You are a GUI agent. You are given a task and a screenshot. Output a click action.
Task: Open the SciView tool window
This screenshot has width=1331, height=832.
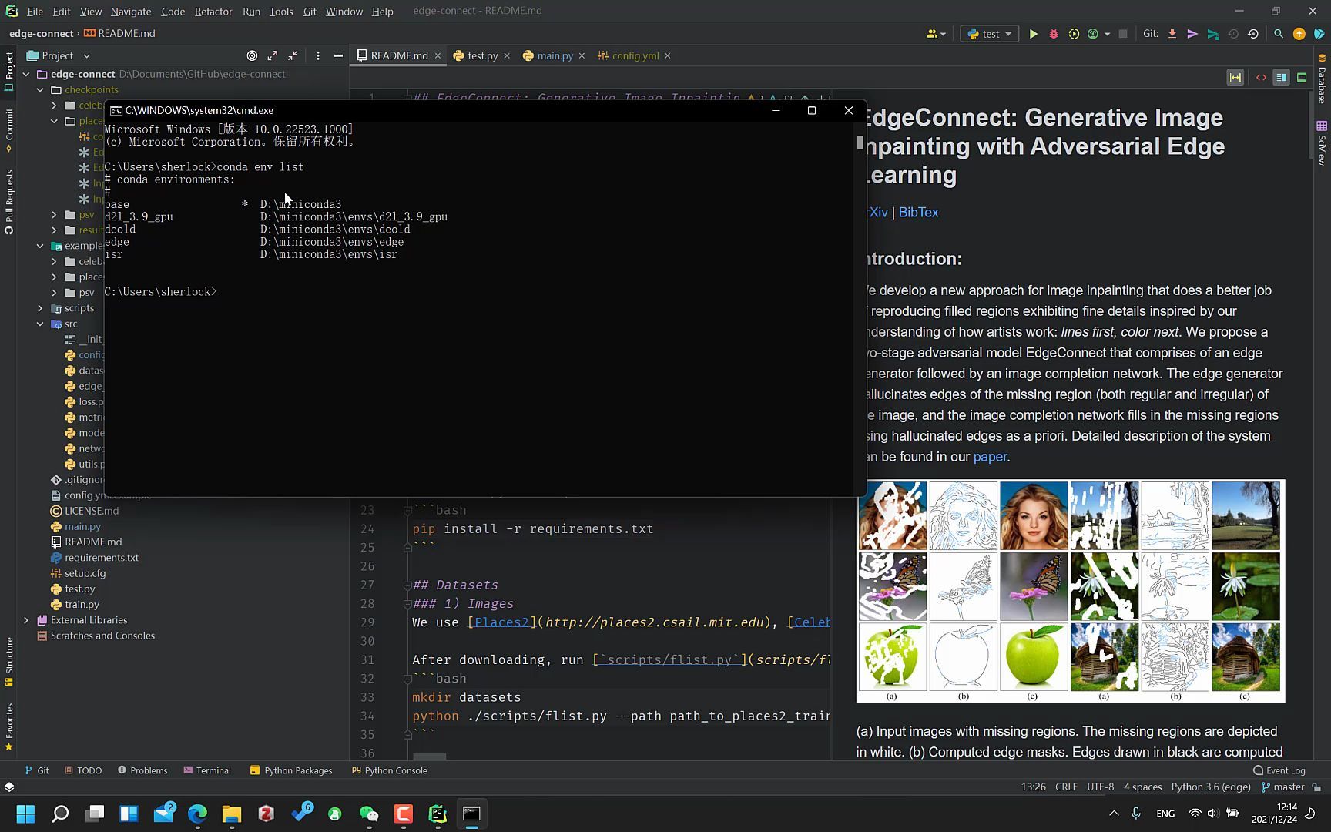(1322, 143)
